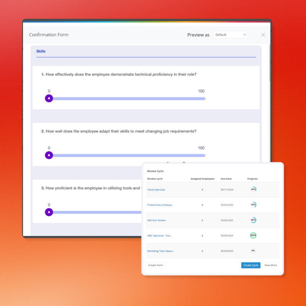
Task: Click slider handle for tools proficiency question
Action: pos(49,212)
